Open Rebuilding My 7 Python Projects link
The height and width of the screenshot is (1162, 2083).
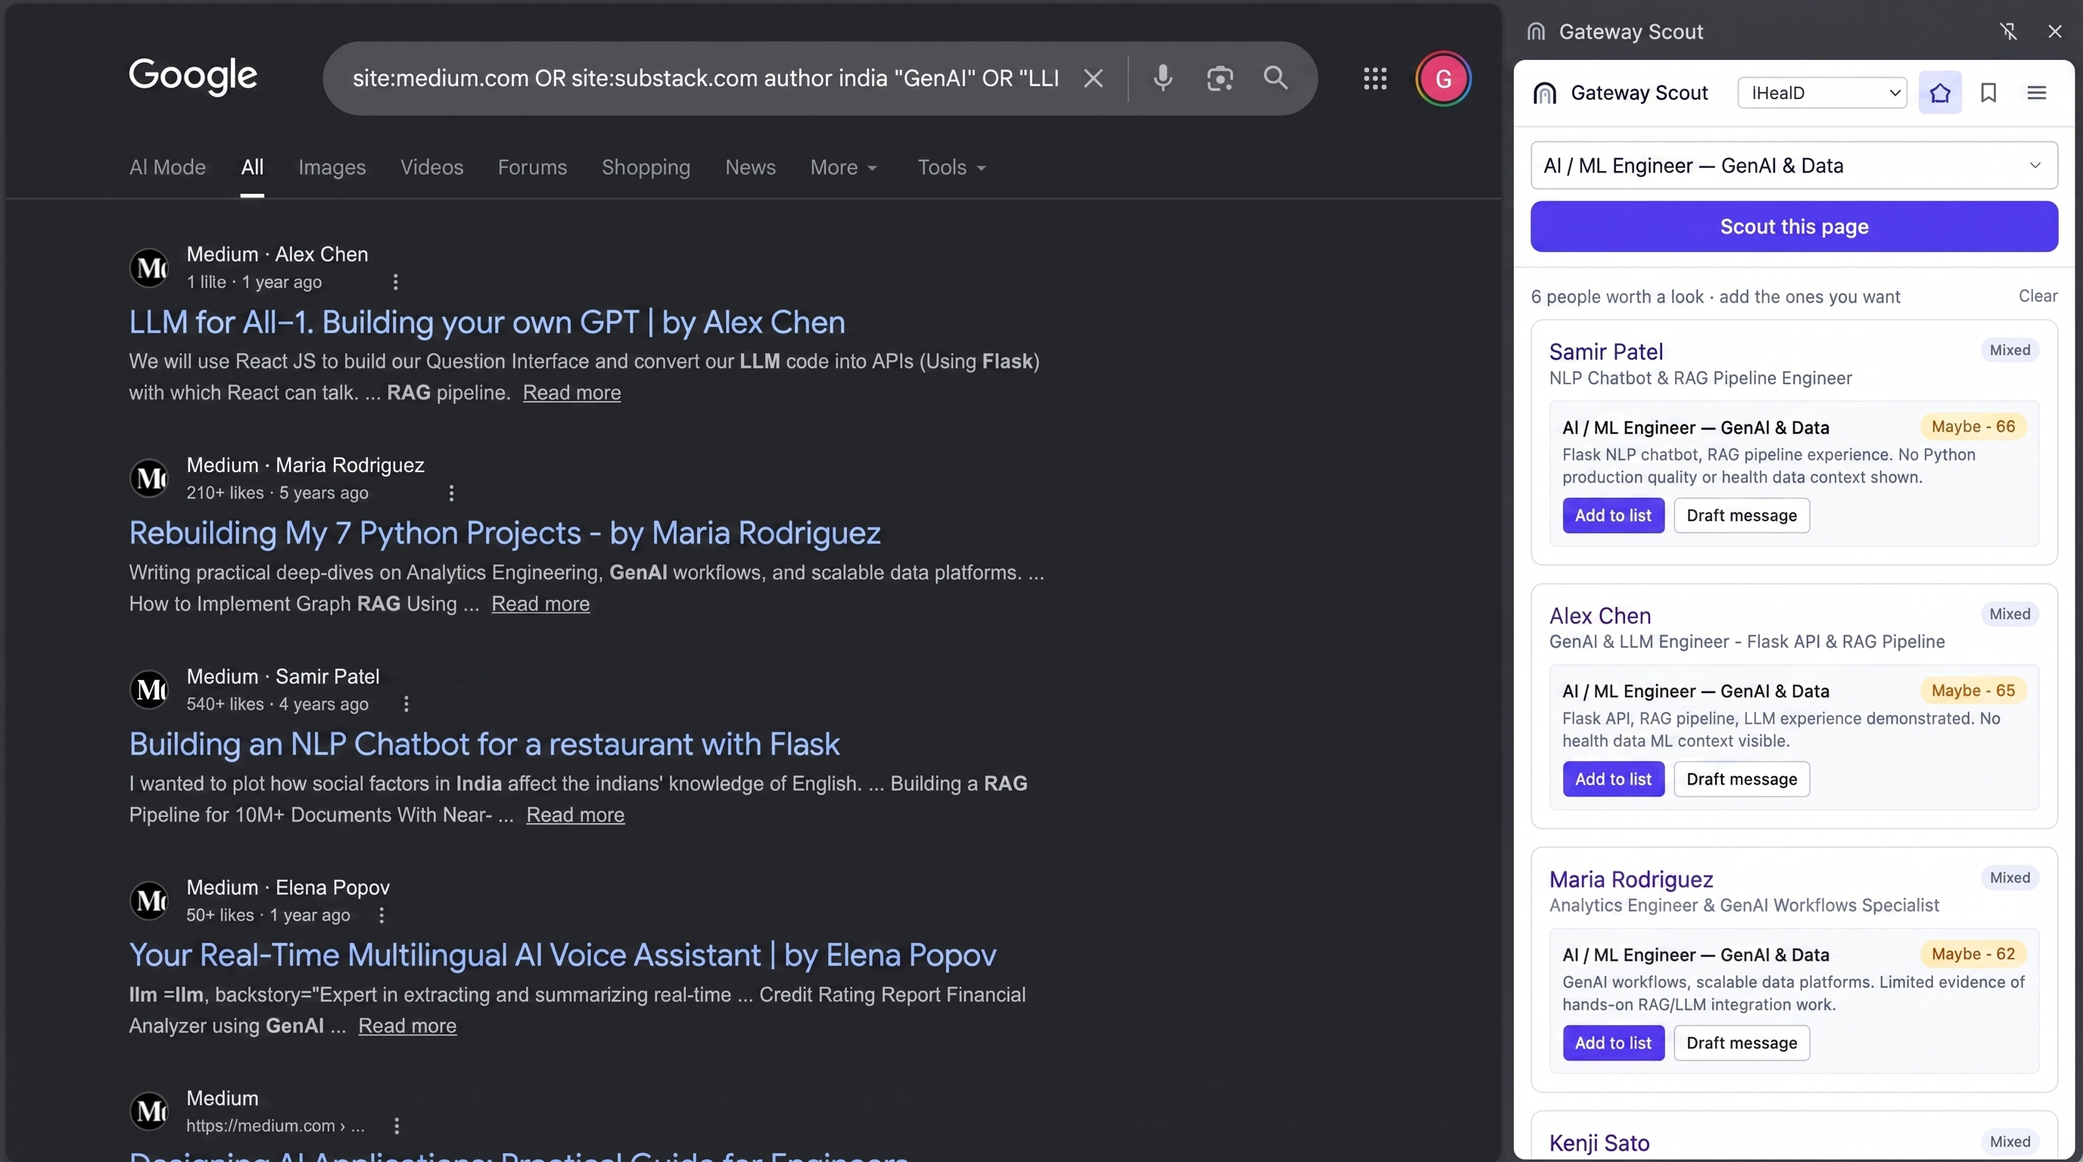point(505,533)
